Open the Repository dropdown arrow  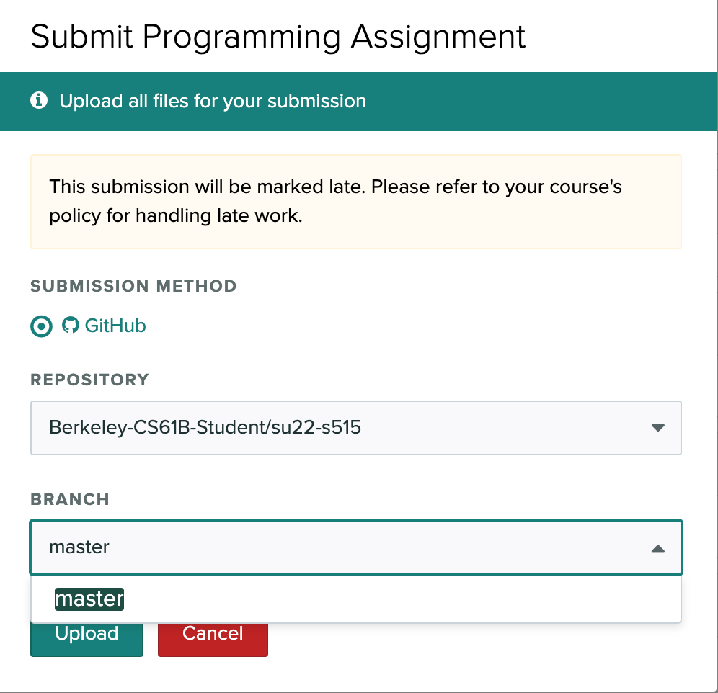(657, 428)
